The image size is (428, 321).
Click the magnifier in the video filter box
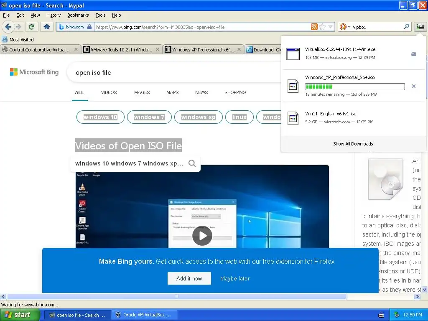[192, 163]
